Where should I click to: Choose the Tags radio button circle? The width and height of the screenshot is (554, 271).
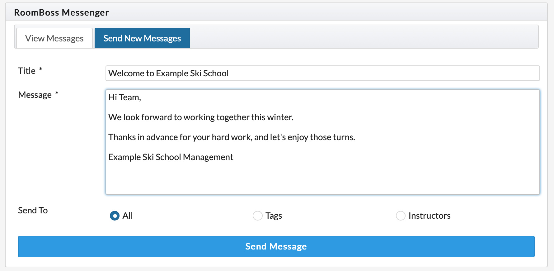click(x=257, y=216)
